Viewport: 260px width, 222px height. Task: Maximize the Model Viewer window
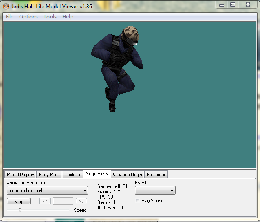pos(233,4)
